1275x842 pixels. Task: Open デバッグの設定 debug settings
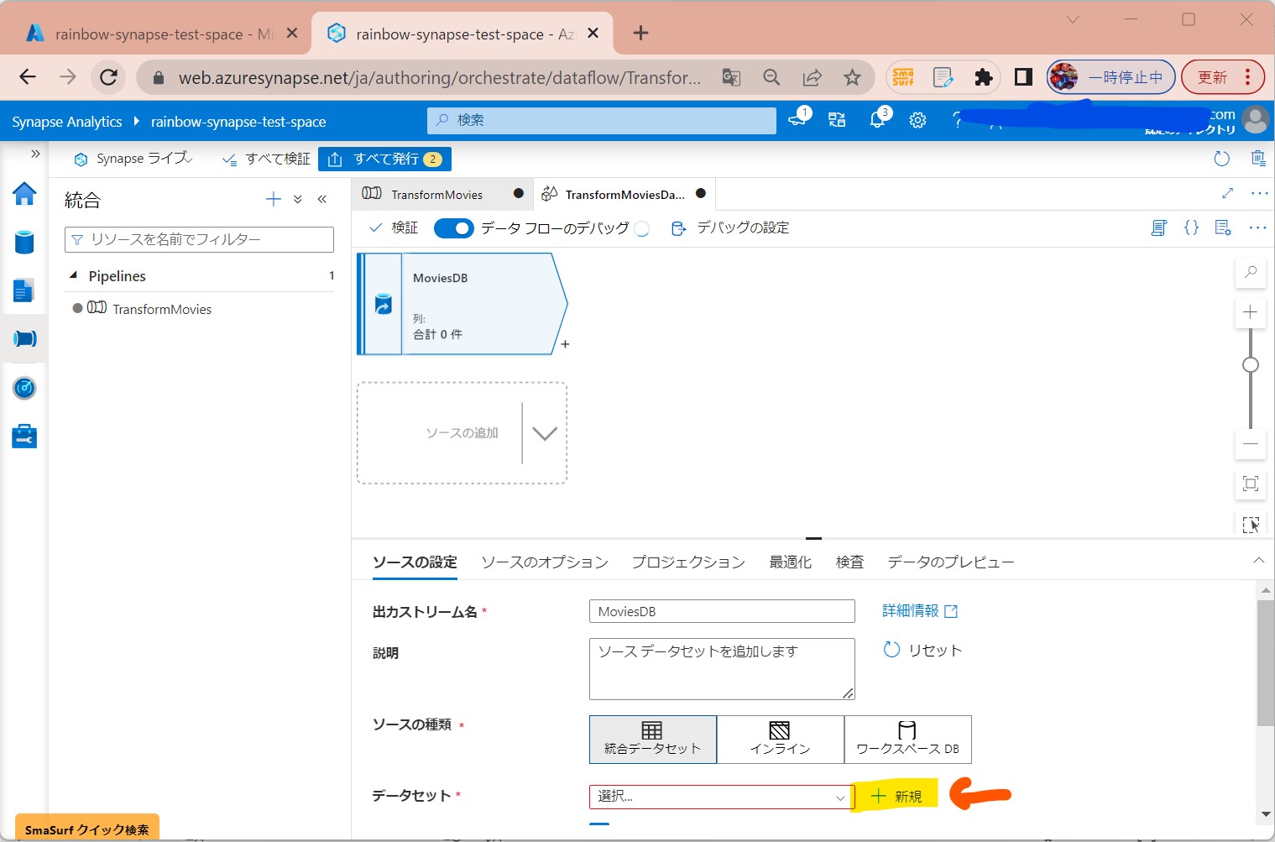(730, 227)
